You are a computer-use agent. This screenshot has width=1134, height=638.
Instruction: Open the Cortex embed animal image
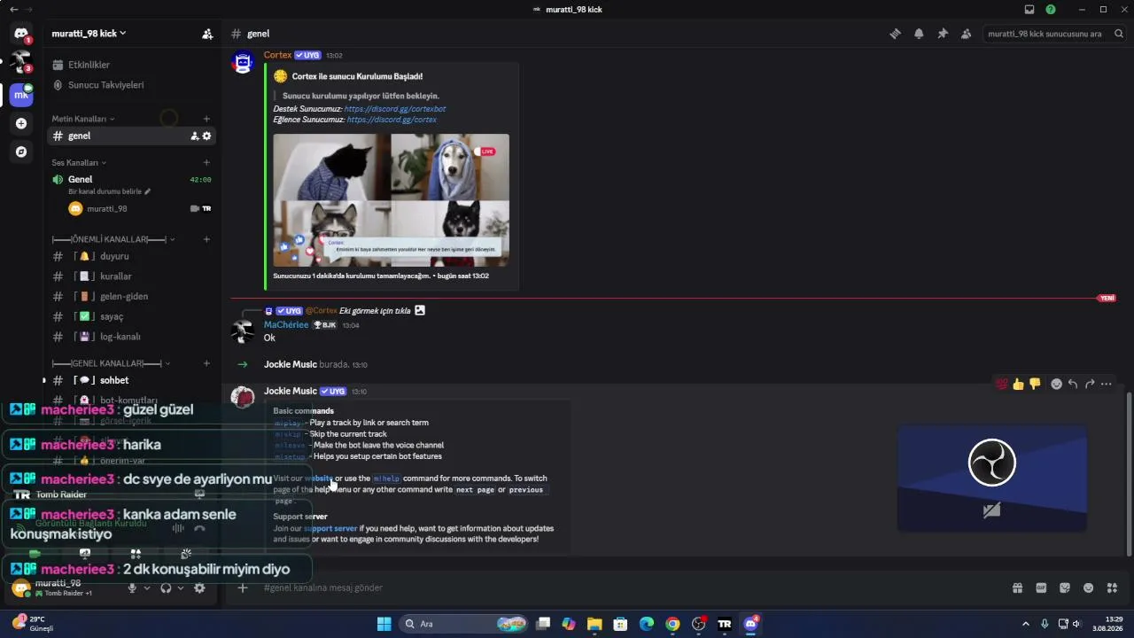click(391, 200)
